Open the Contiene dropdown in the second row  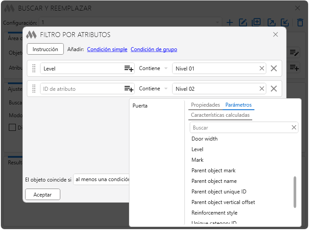[x=153, y=89]
